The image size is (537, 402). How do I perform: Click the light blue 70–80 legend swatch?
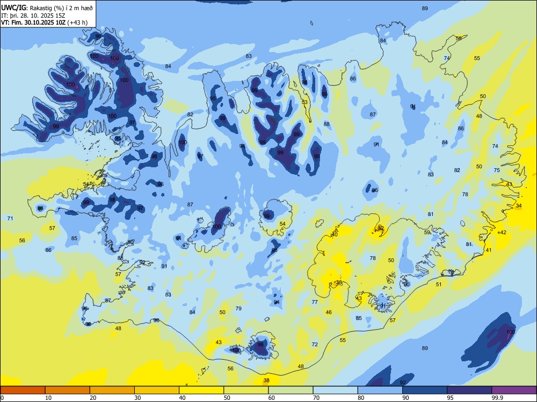point(335,390)
